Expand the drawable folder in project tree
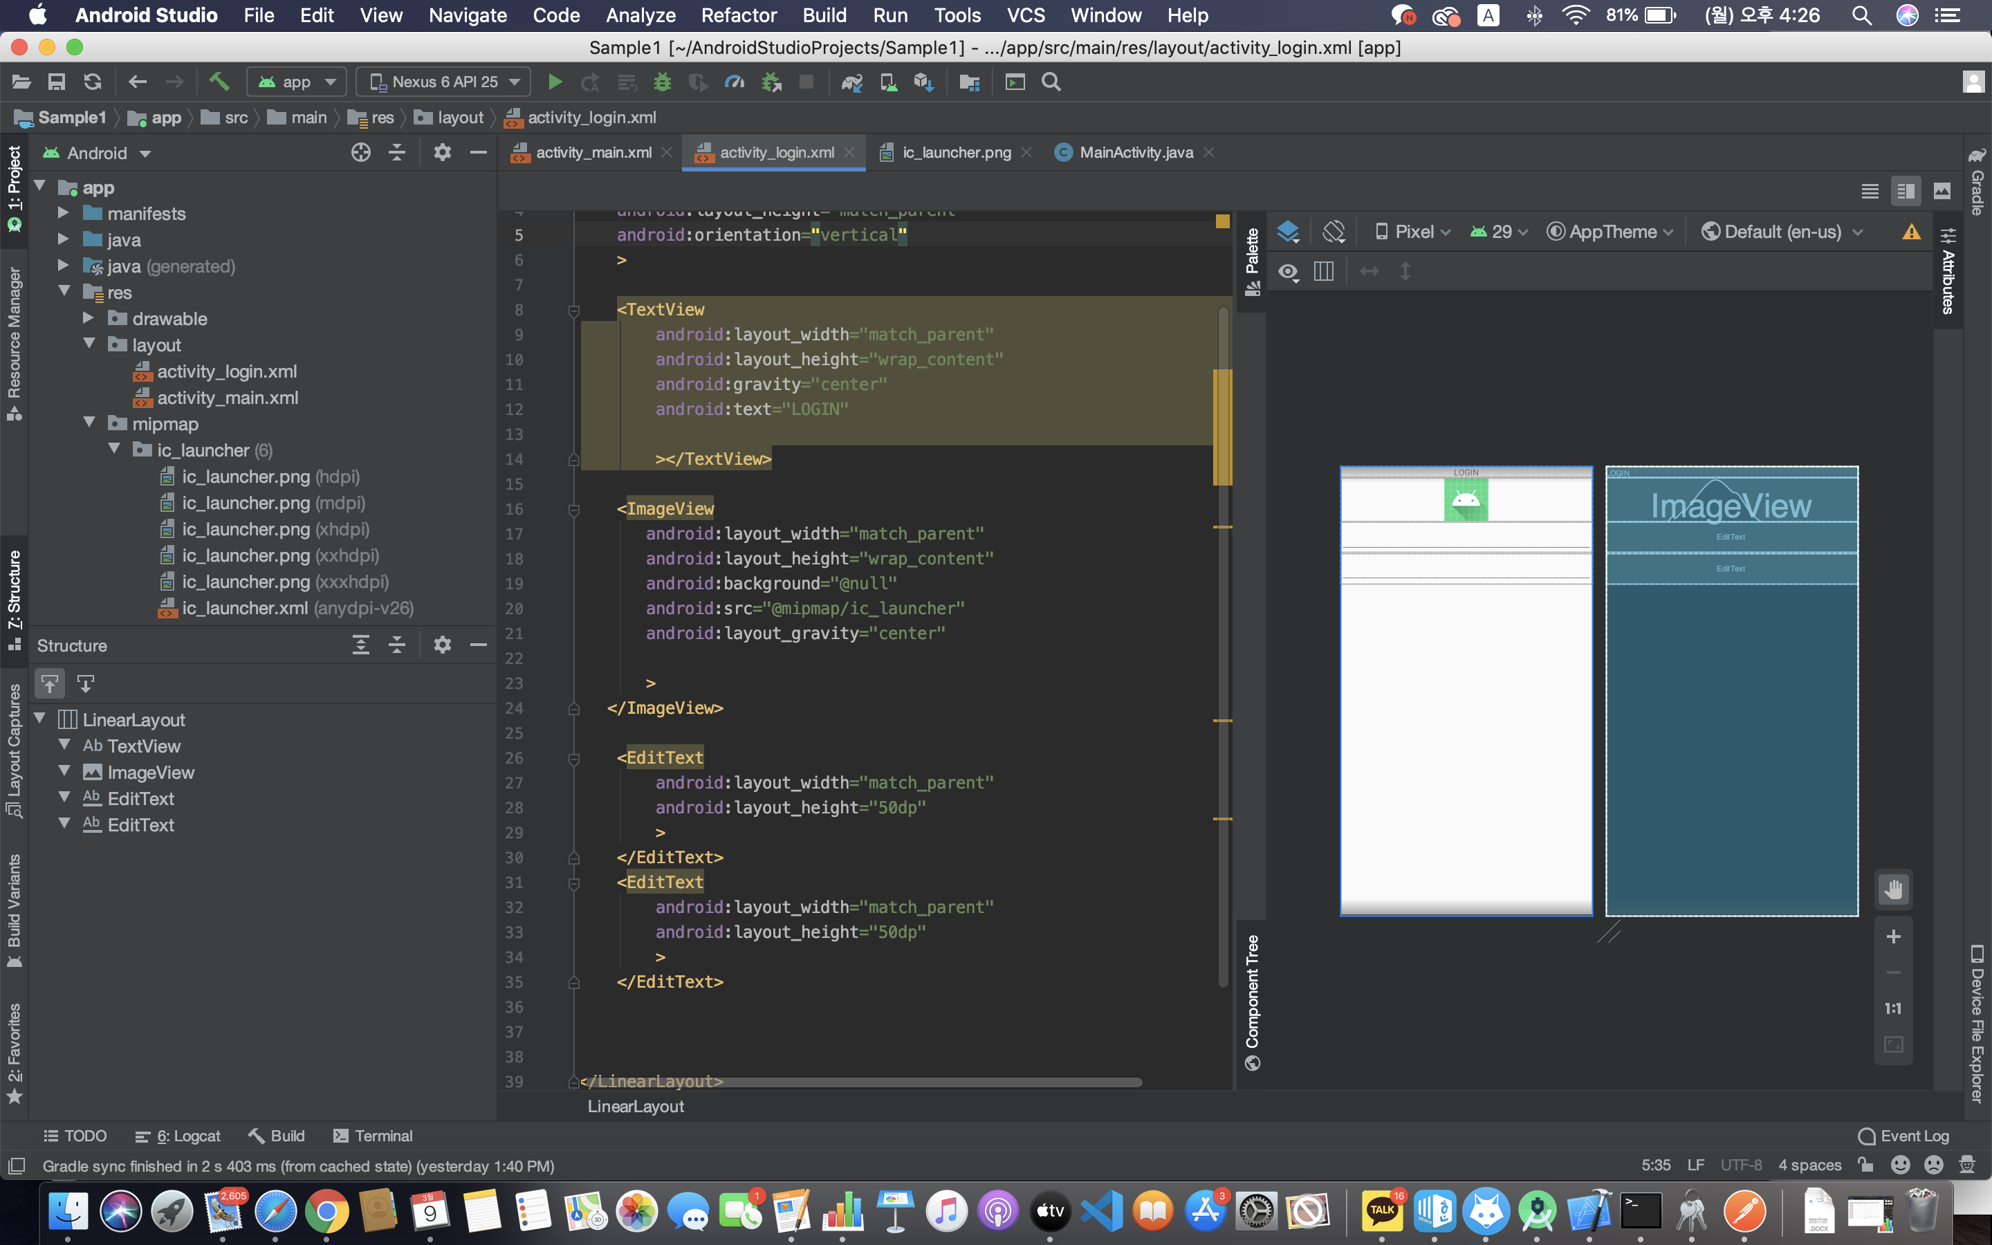The width and height of the screenshot is (1992, 1245). (89, 318)
